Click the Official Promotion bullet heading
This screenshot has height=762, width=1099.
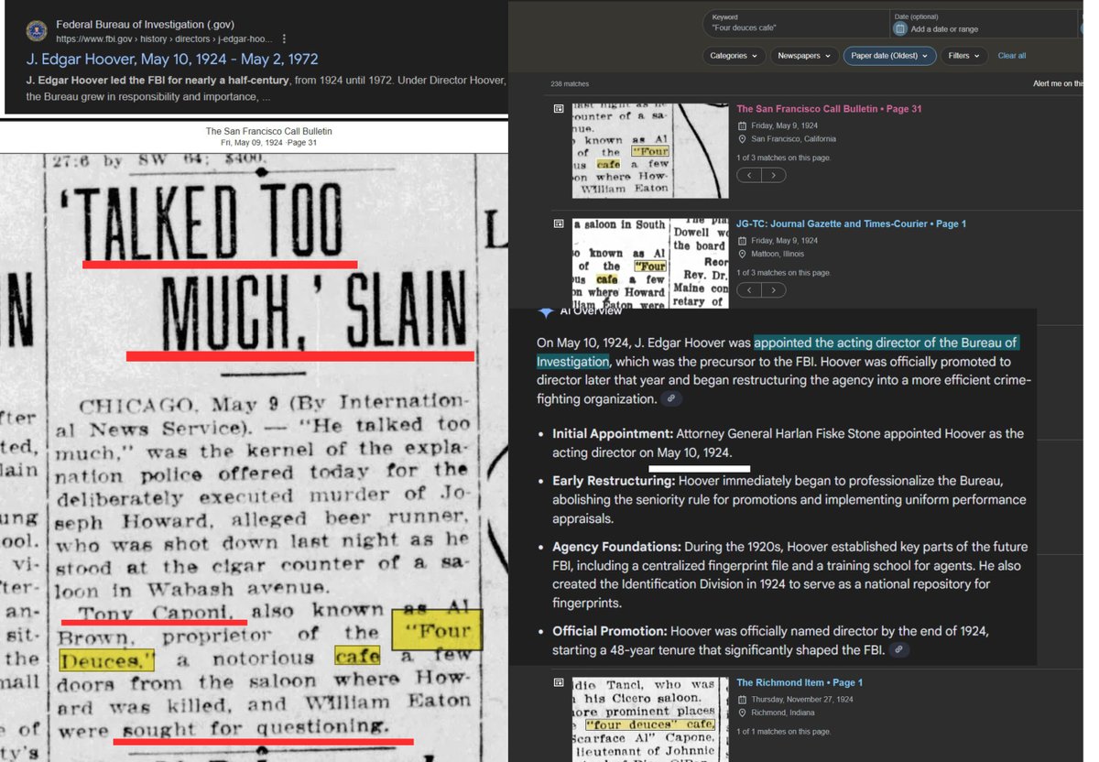coord(610,631)
